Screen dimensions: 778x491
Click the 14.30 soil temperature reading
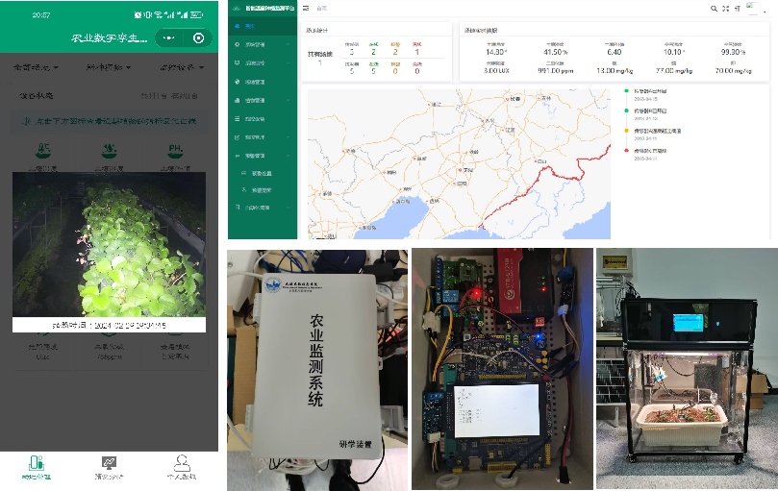tap(496, 52)
